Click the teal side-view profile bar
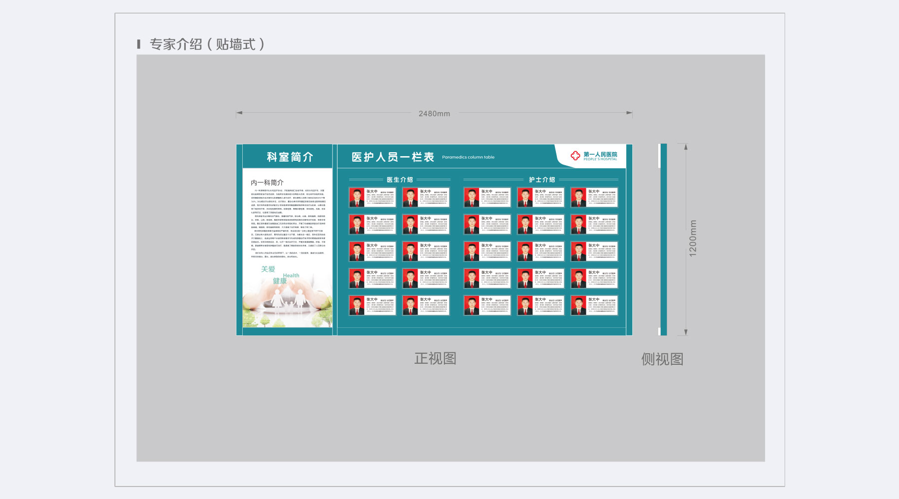 point(663,240)
